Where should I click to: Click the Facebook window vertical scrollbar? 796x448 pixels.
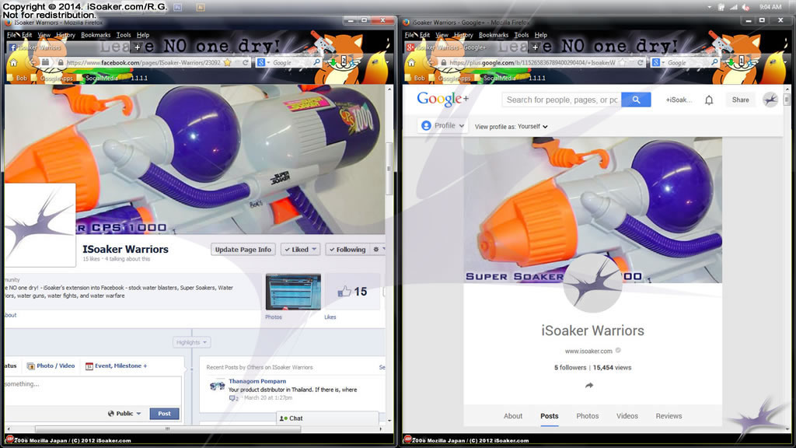pyautogui.click(x=389, y=170)
